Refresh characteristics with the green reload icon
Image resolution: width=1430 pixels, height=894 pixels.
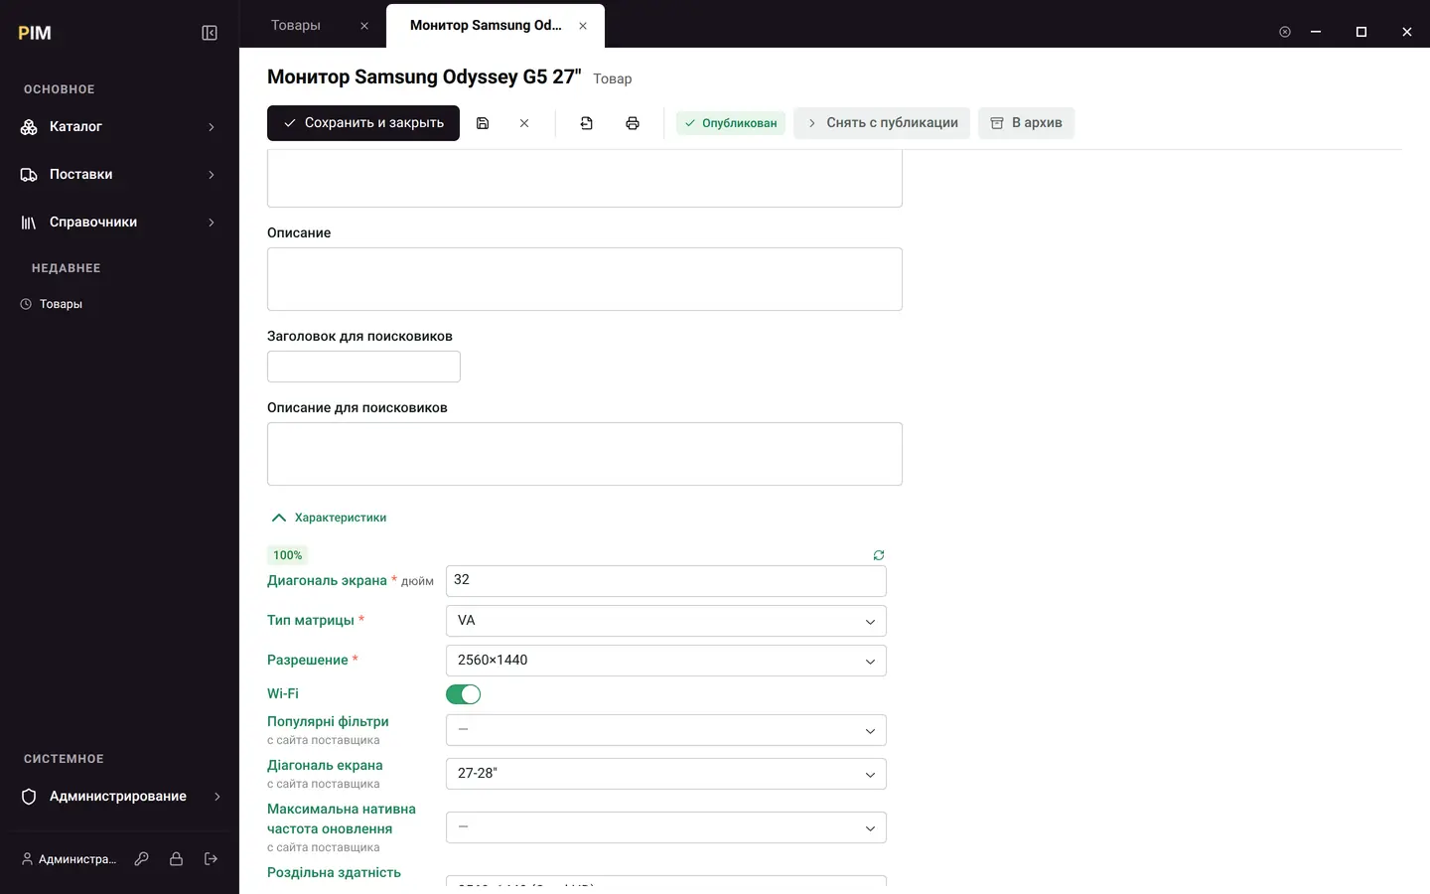879,555
